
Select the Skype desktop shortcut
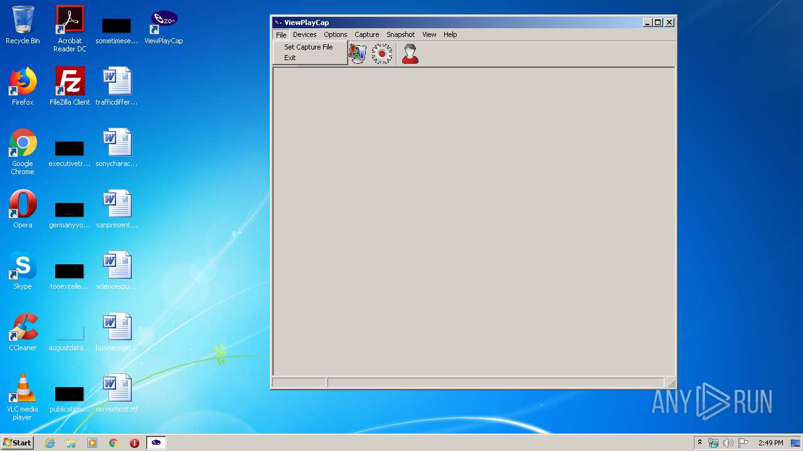point(23,271)
